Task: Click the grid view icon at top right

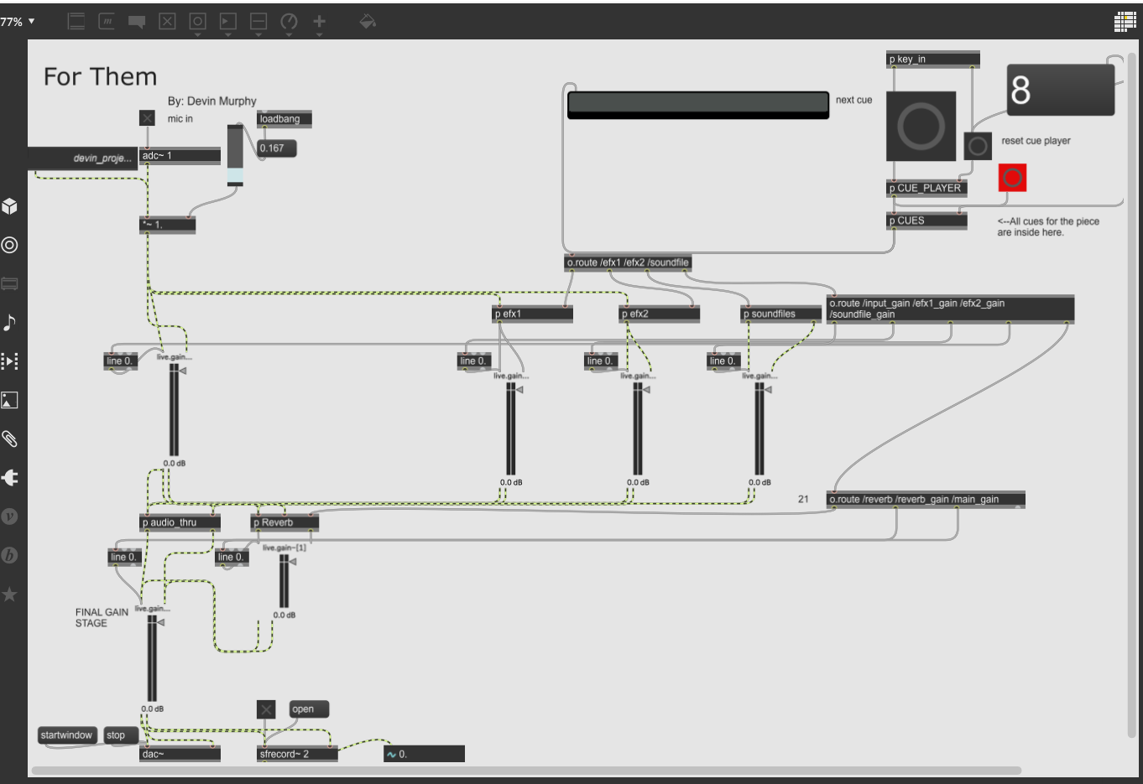Action: [1125, 22]
